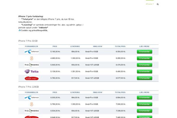Select the price 6.504,00 Kr.
This screenshot has height=118, width=177.
click(x=55, y=111)
